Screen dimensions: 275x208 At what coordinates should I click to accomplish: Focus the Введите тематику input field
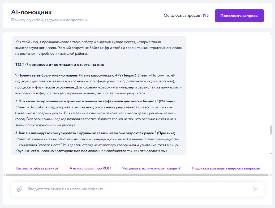137,189
